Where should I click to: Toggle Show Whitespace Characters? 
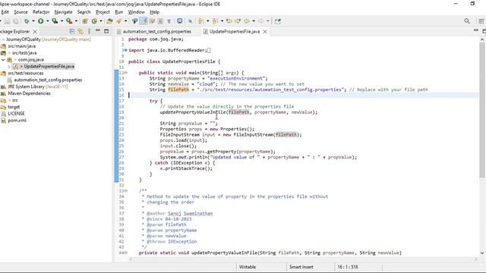(x=169, y=21)
